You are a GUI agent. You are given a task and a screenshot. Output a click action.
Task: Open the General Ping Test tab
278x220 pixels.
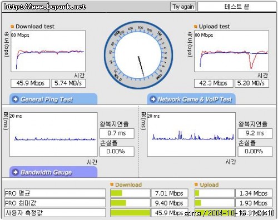pos(53,99)
